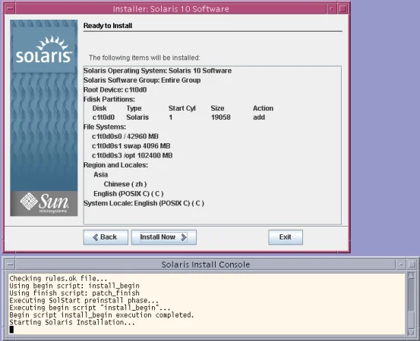The width and height of the screenshot is (420, 341).
Task: Click the console scrollbar down arrow
Action: 411,332
